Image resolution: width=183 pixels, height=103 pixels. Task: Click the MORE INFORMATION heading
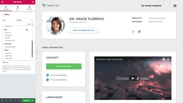53,47
